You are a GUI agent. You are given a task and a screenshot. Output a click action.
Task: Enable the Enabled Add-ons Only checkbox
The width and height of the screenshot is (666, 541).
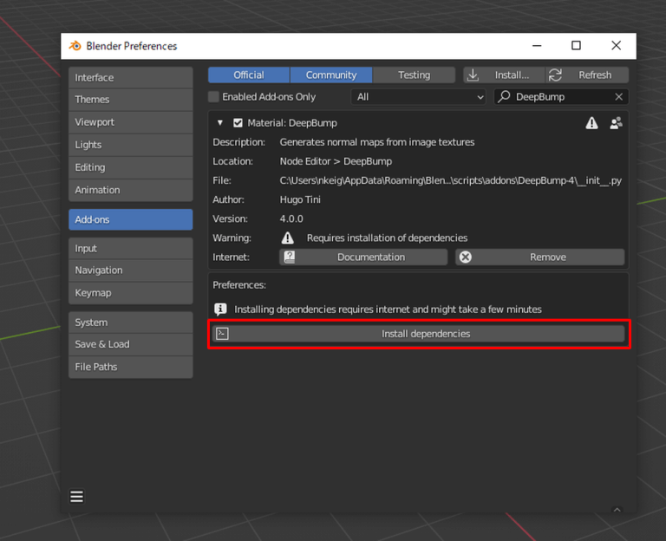click(214, 97)
